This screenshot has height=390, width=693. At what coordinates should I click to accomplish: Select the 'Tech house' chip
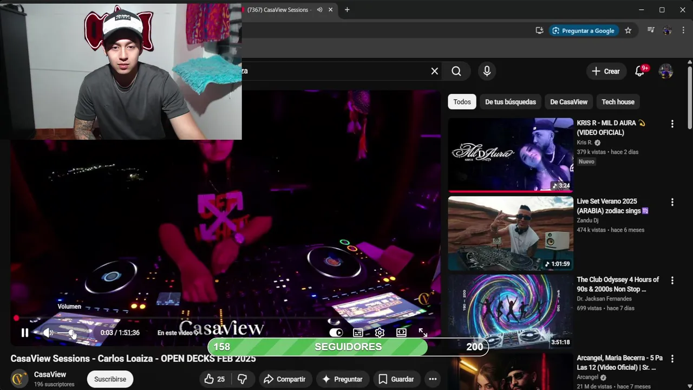[x=618, y=102]
